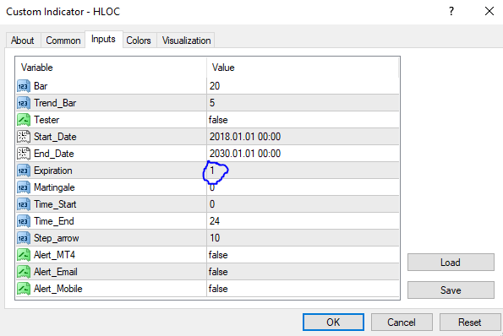
Task: Click the boolean icon beside Alert_Email
Action: [x=24, y=272]
